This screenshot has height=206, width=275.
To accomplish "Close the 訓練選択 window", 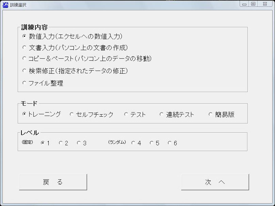I will (x=265, y=4).
